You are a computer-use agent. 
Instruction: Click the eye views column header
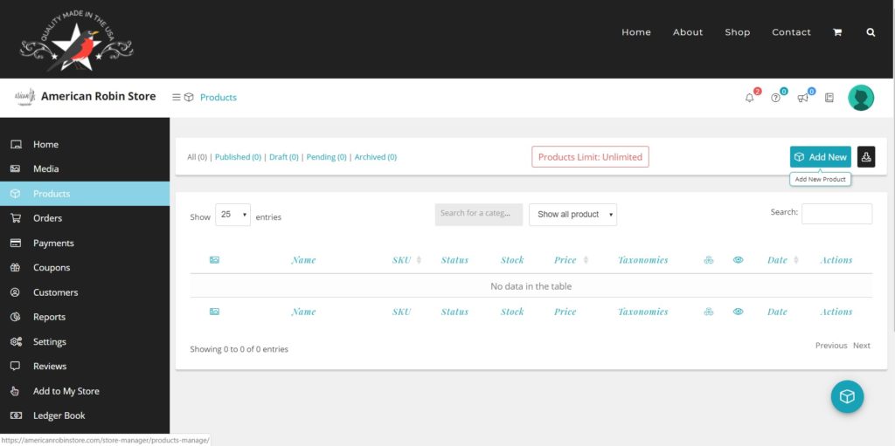coord(738,260)
